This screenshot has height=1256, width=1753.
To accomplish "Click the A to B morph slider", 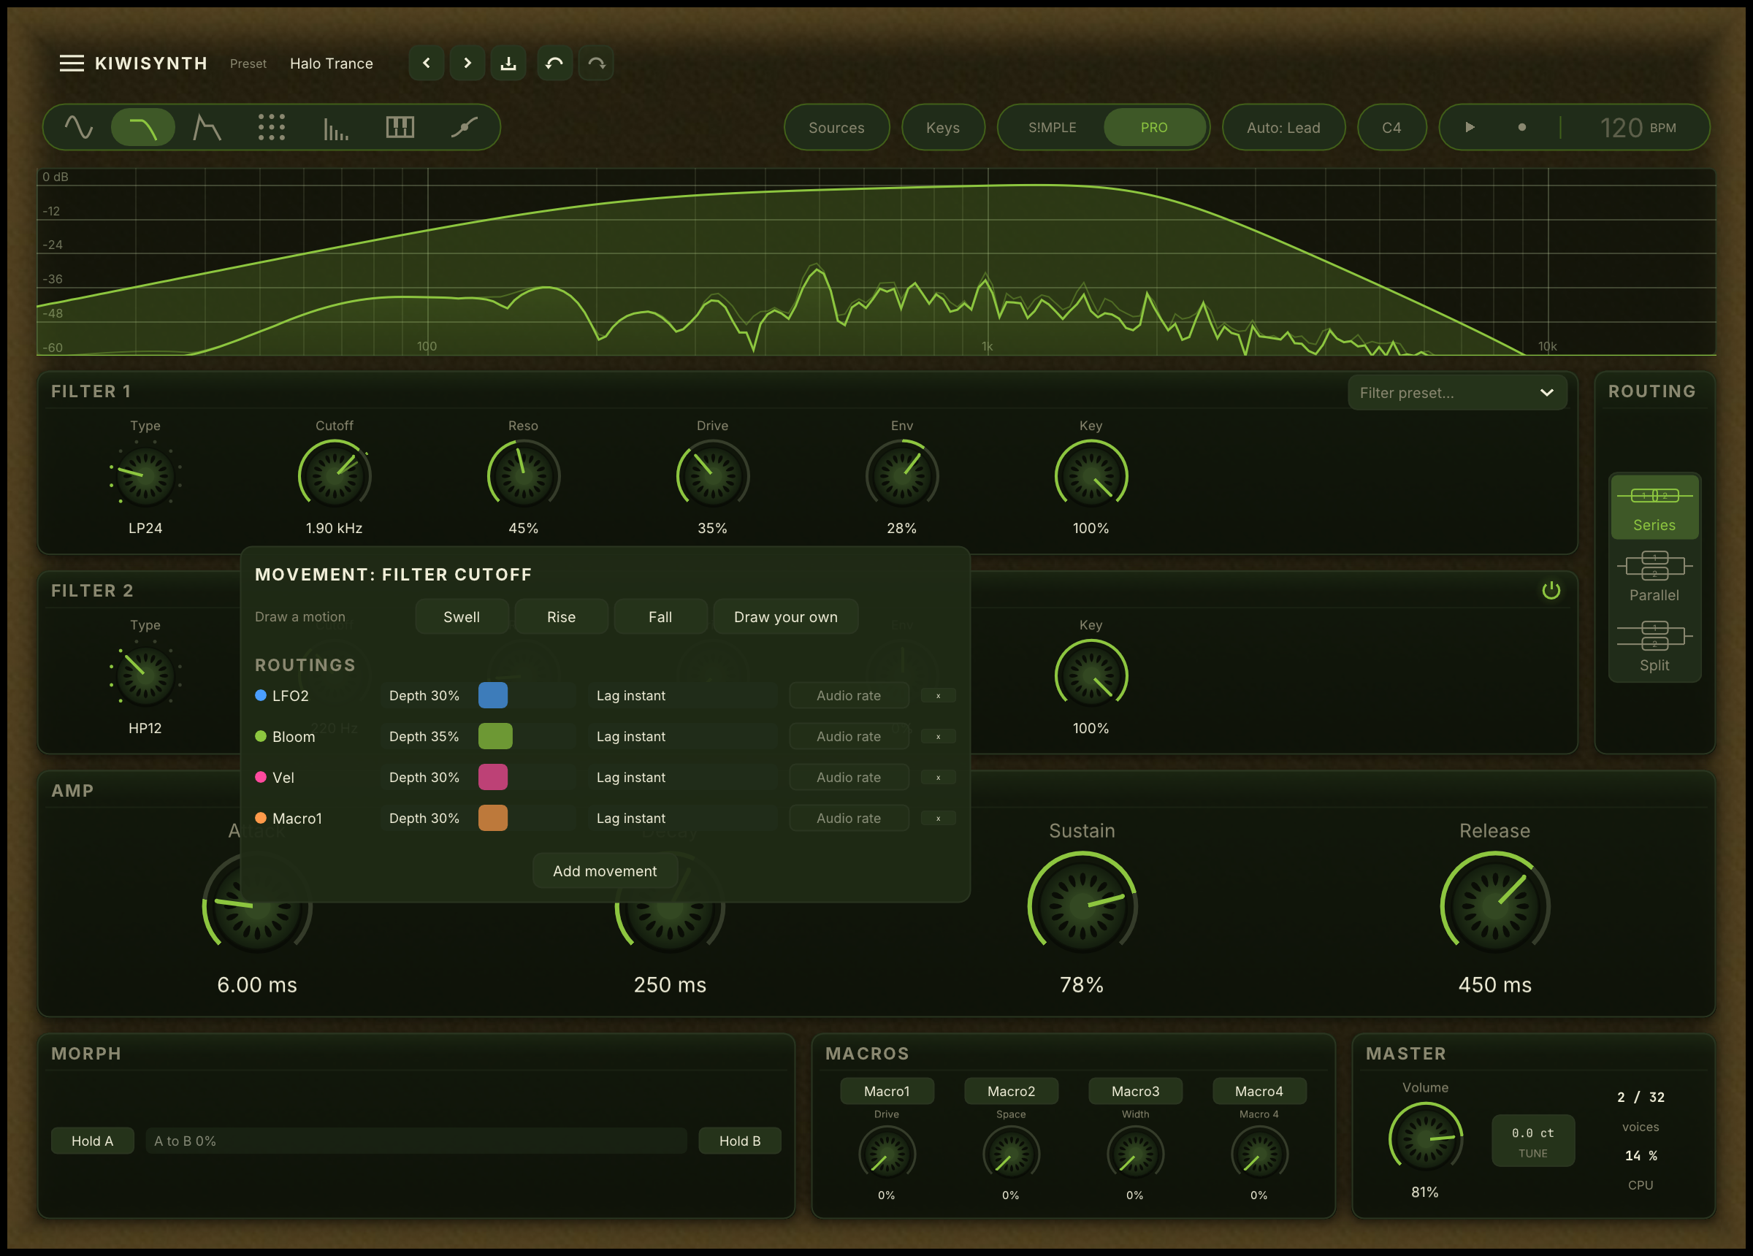I will pos(416,1141).
